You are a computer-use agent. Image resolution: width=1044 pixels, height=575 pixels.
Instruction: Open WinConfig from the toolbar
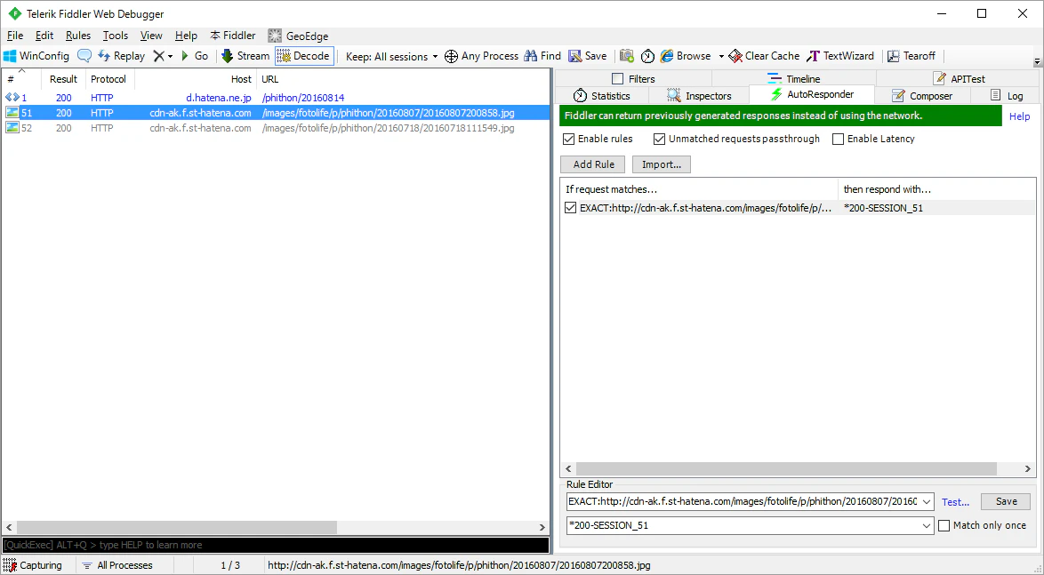(36, 56)
